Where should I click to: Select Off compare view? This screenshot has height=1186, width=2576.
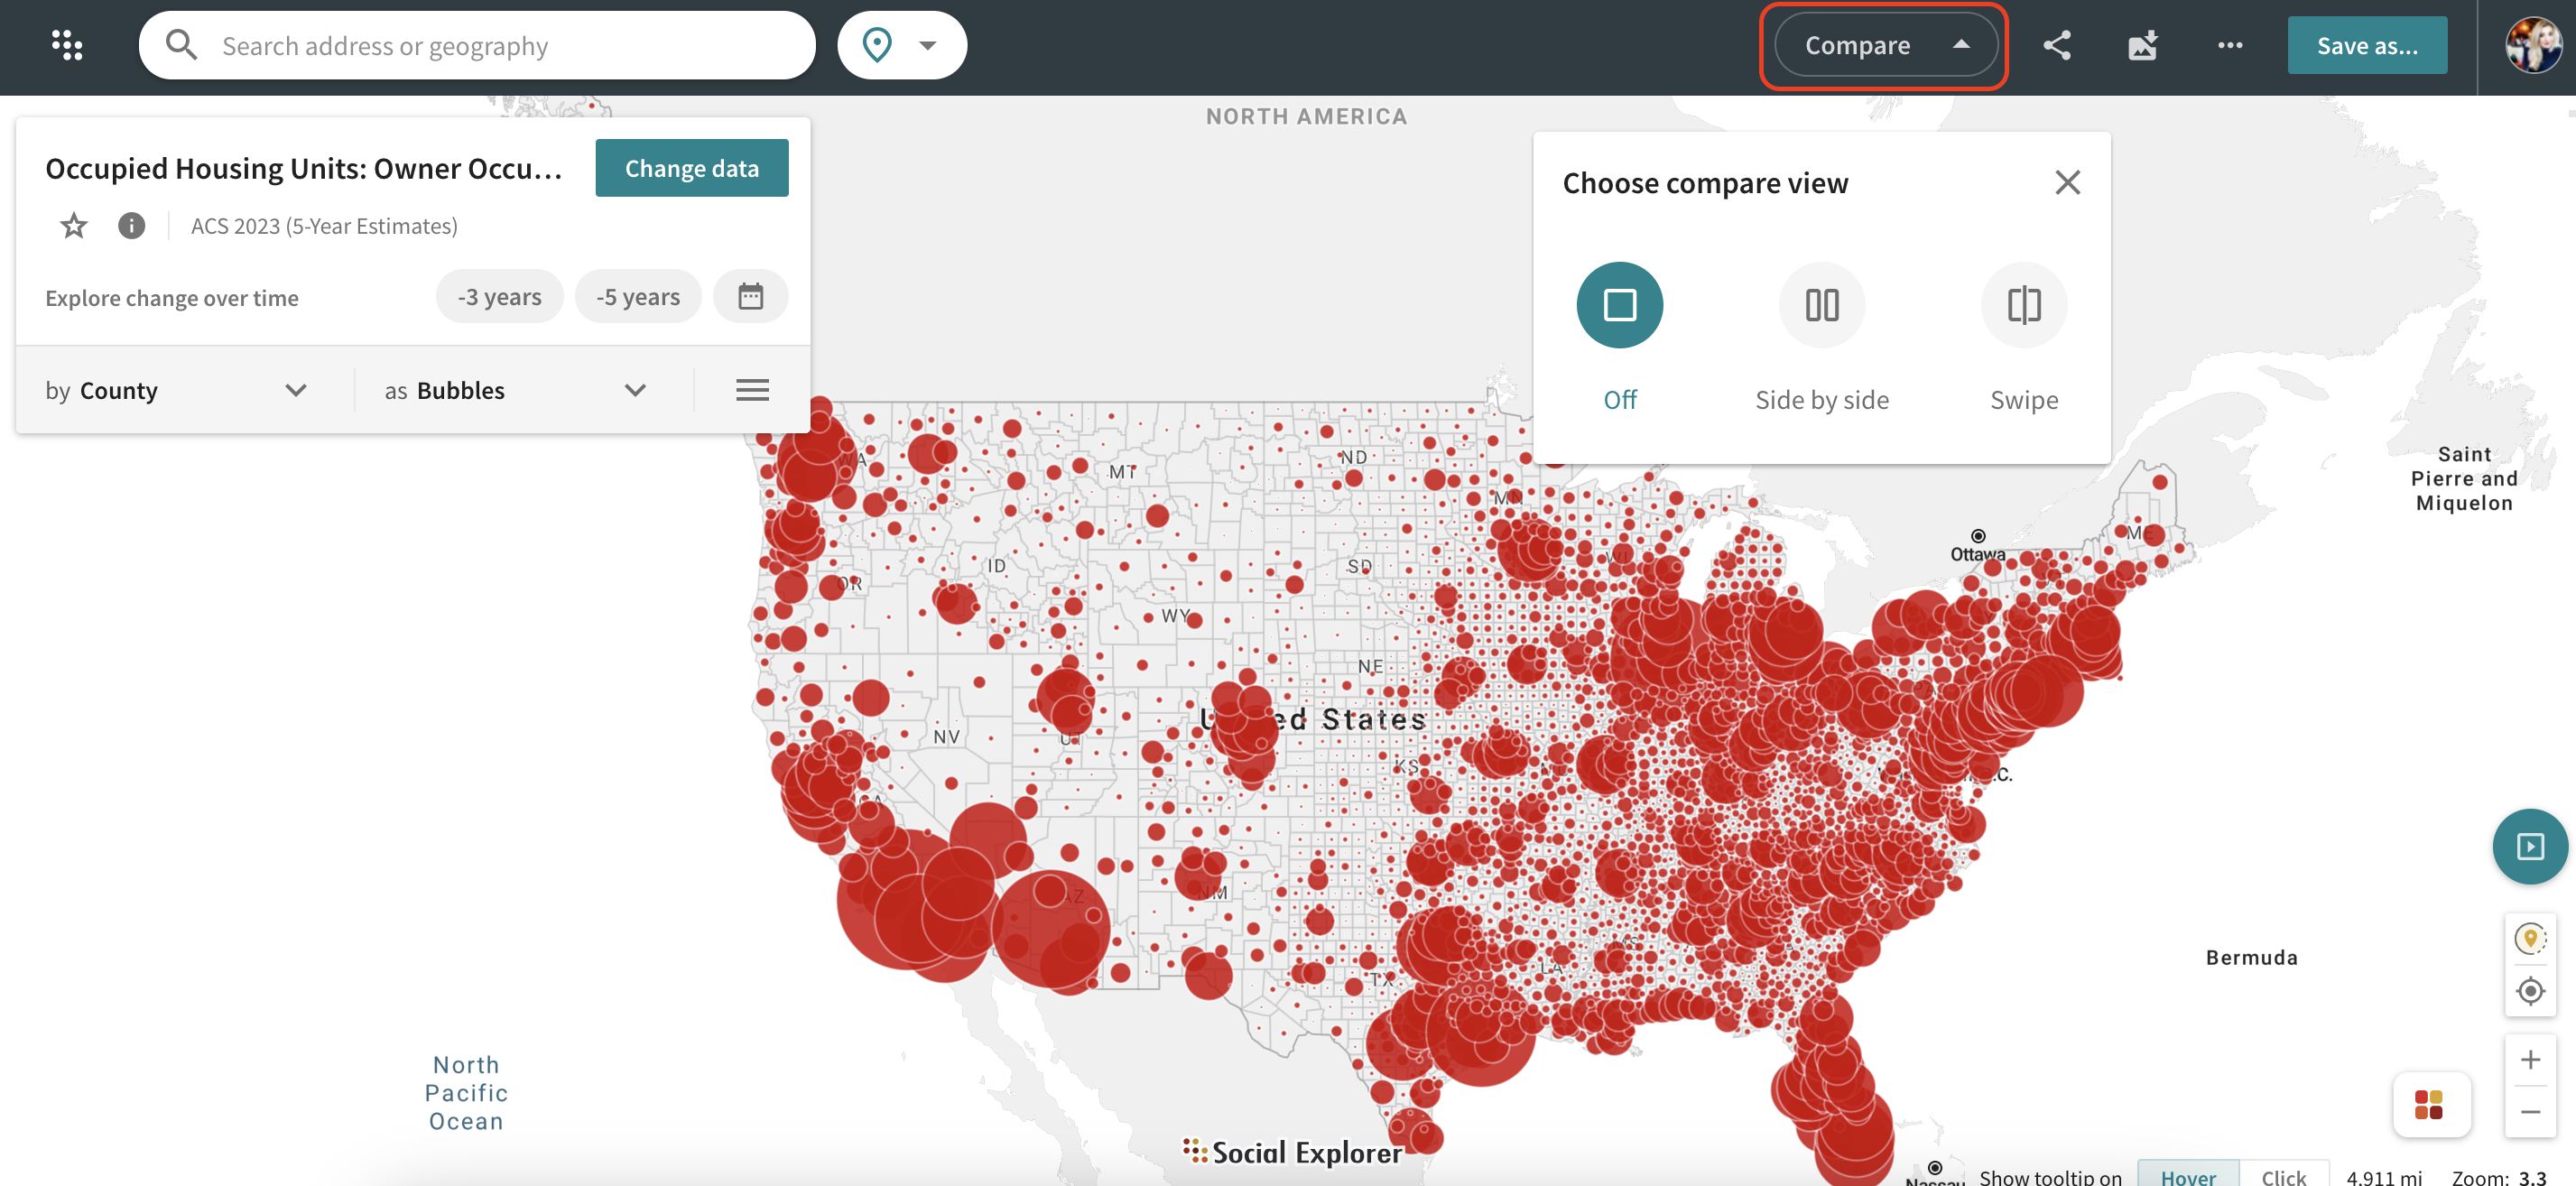click(x=1619, y=305)
